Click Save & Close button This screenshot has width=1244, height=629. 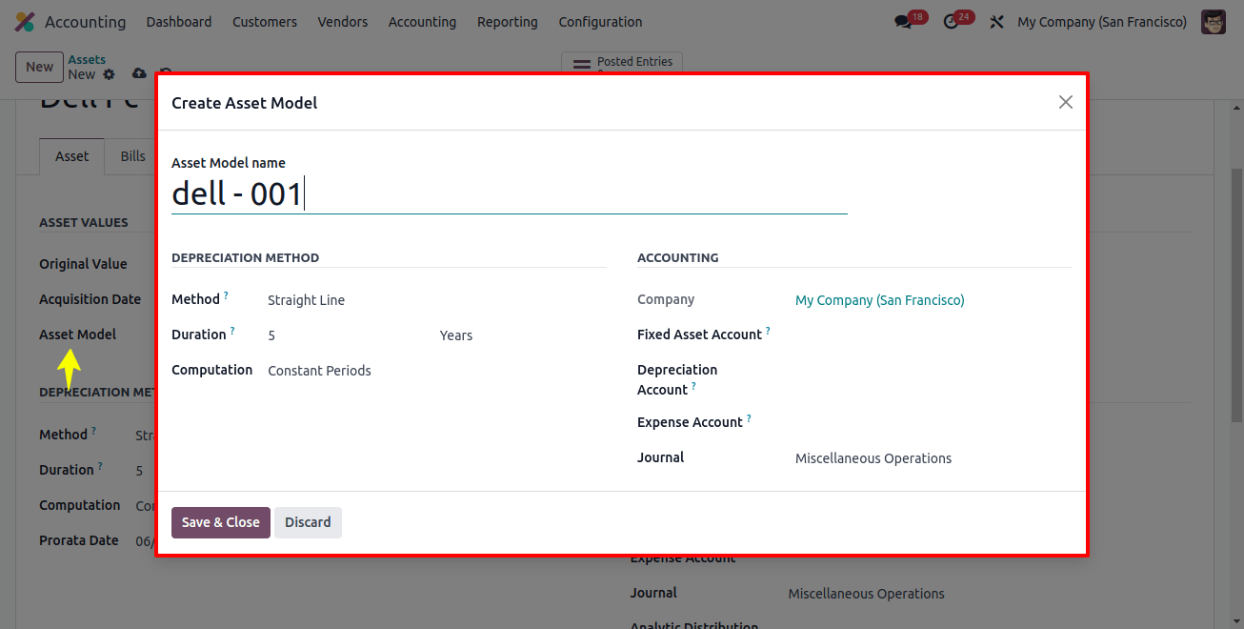[x=221, y=522]
